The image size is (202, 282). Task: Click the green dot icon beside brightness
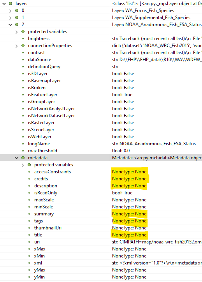23,39
